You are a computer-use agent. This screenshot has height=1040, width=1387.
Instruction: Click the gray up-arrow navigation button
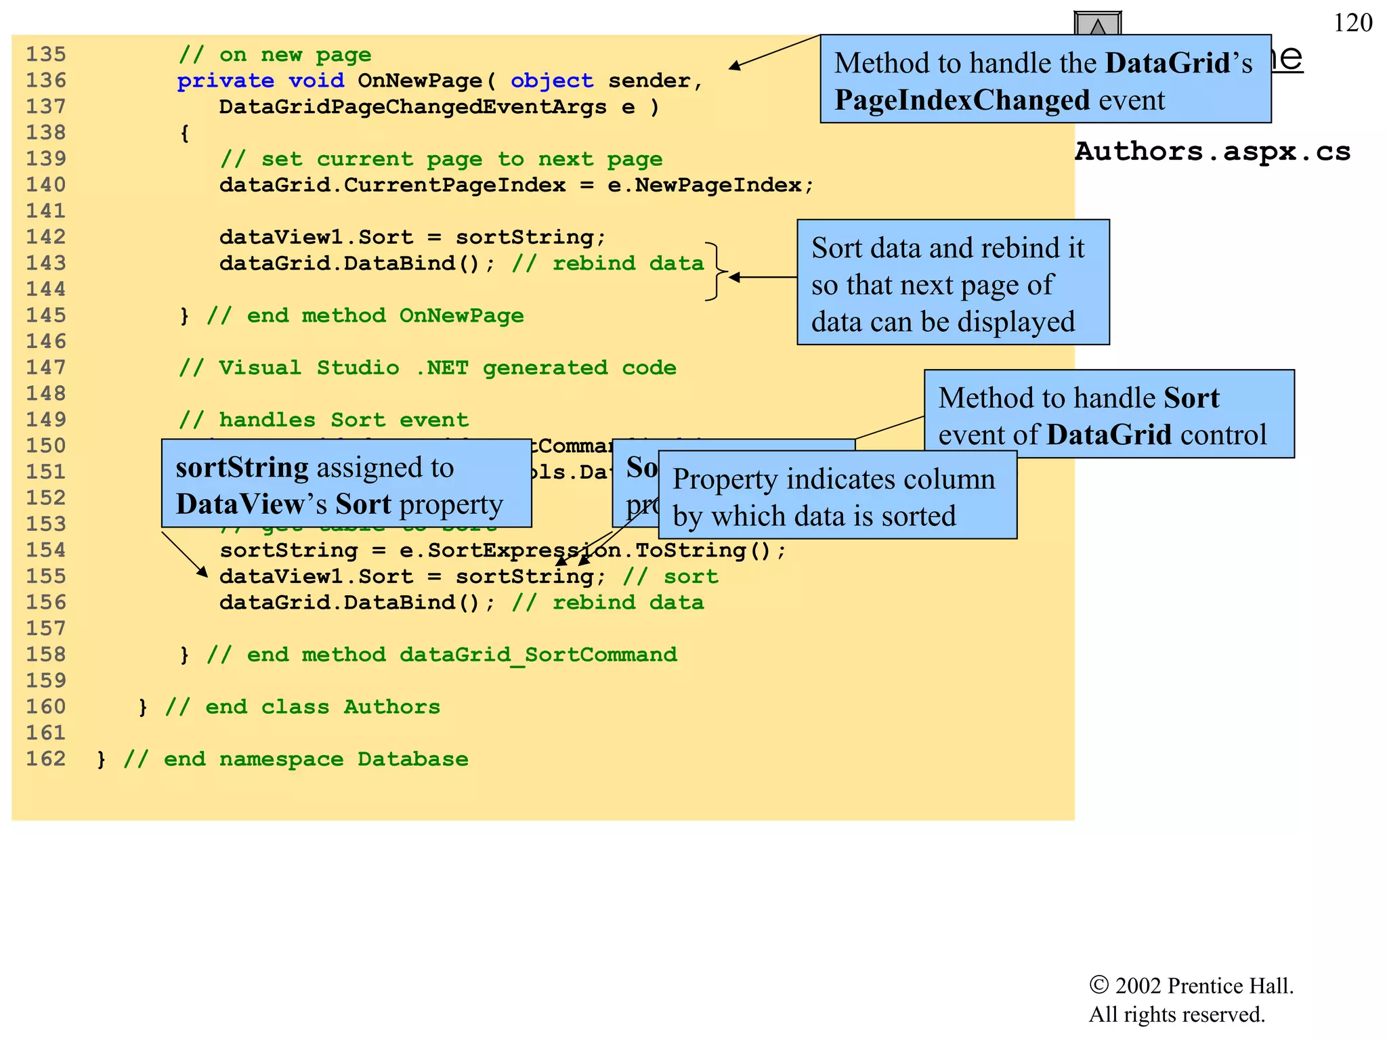pos(1097,23)
